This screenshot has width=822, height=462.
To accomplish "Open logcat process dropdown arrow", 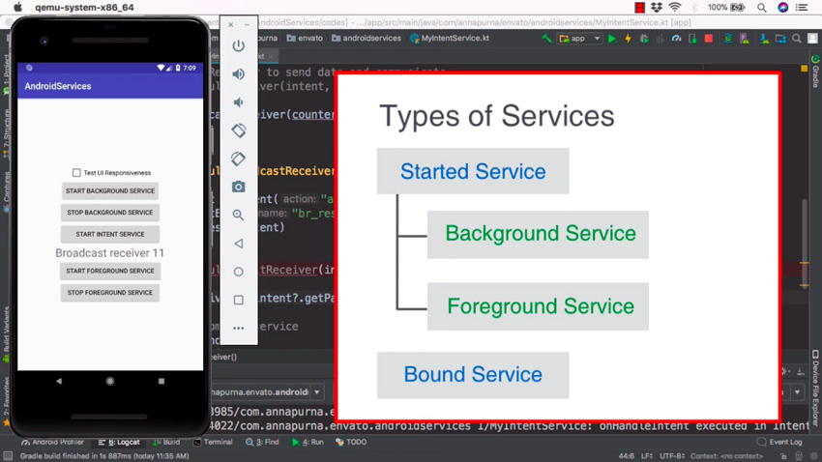I will pos(317,391).
